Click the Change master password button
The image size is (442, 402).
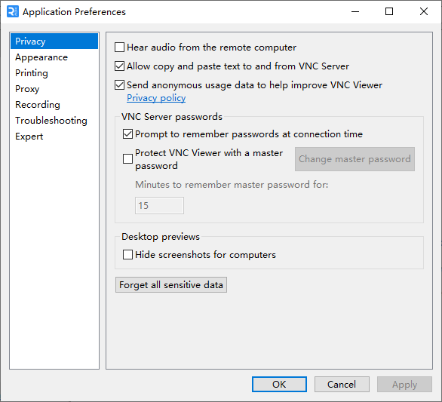355,159
